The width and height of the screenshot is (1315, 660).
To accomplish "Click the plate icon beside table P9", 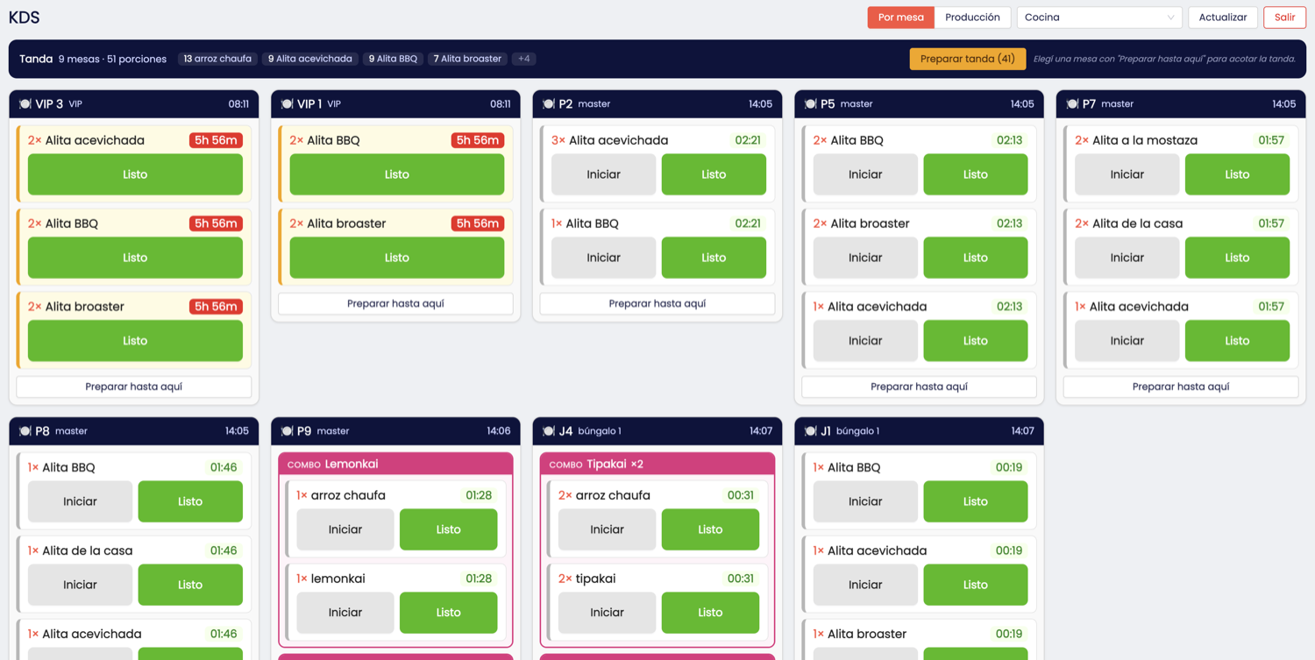I will coord(287,431).
